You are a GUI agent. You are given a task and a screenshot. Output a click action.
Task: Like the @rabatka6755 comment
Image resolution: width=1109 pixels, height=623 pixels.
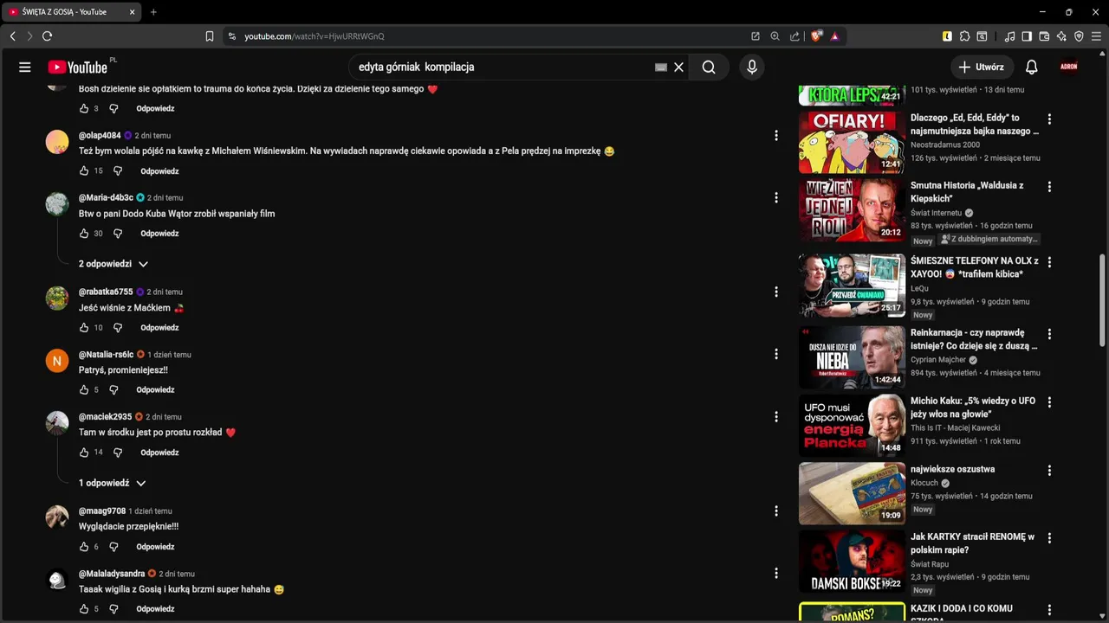click(84, 328)
